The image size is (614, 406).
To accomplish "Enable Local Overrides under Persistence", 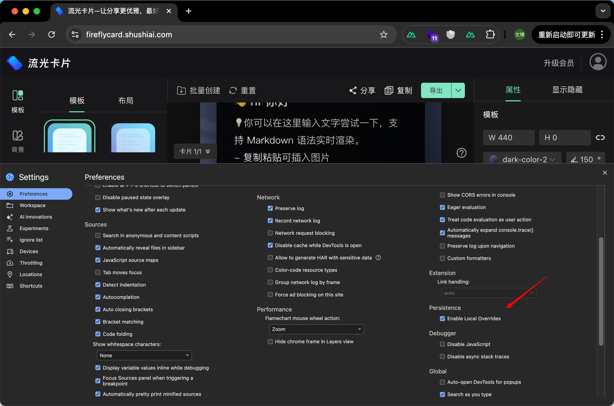I will click(442, 318).
